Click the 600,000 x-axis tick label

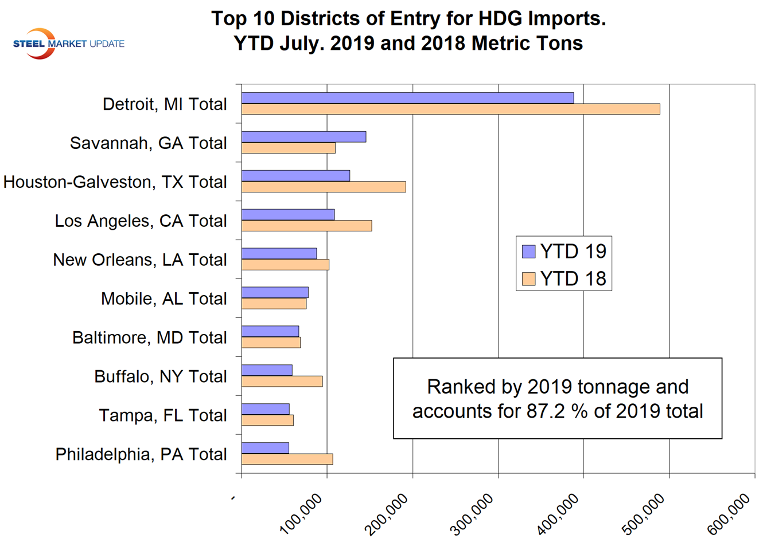729,514
